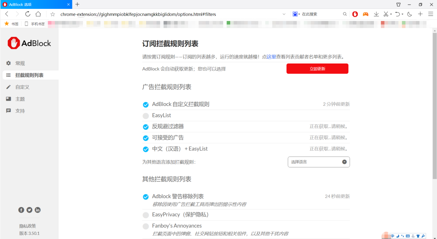Open AdBlock's LinkedIn page icon
Image resolution: width=437 pixels, height=239 pixels.
(38, 210)
